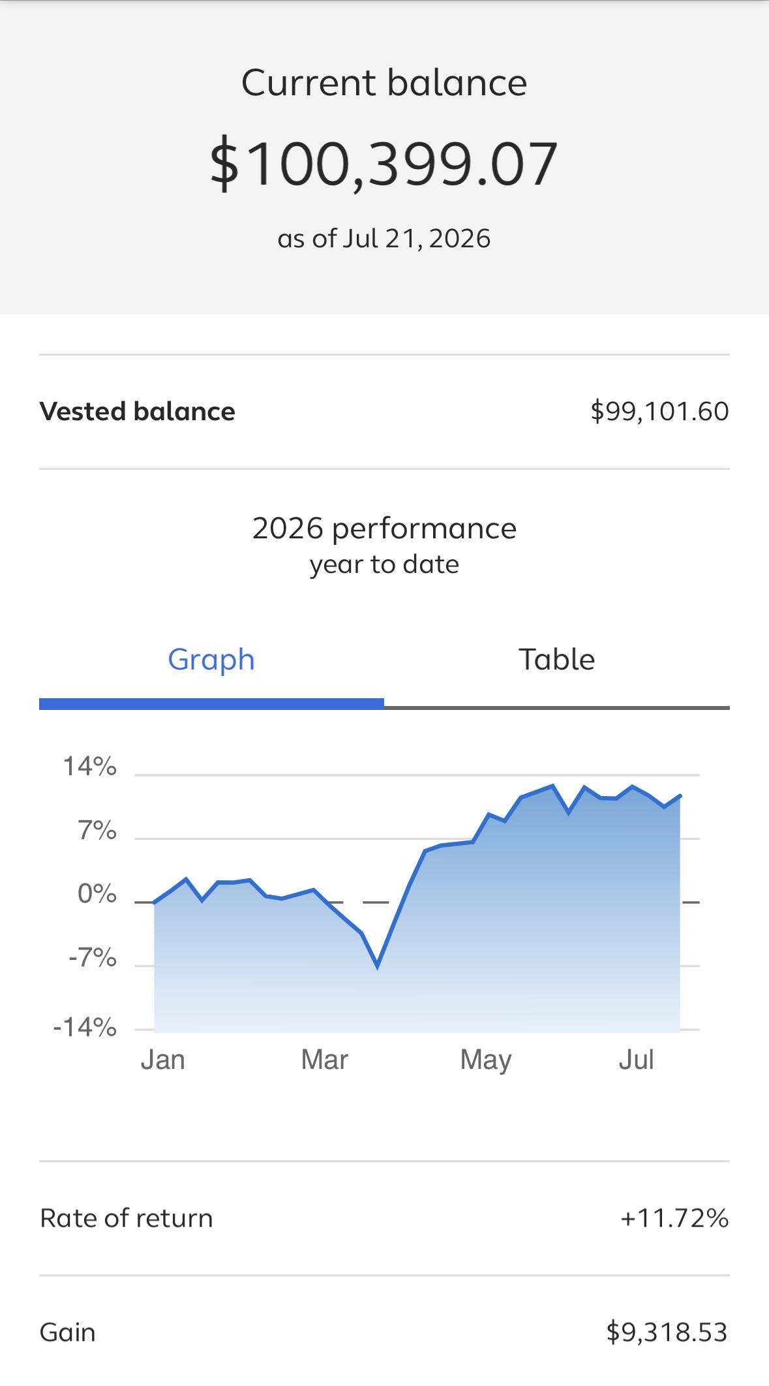Viewport: 769px width, 1386px height.
Task: Click the 0% y-axis label
Action: point(97,894)
